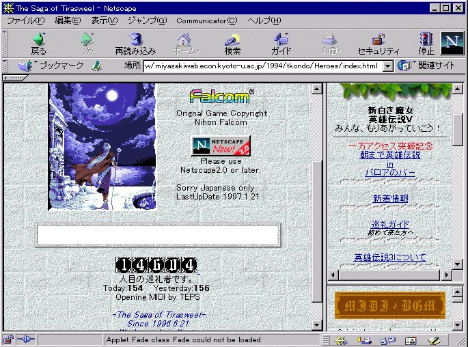
Task: Open the ジャンプ(G) menu
Action: pyautogui.click(x=147, y=20)
